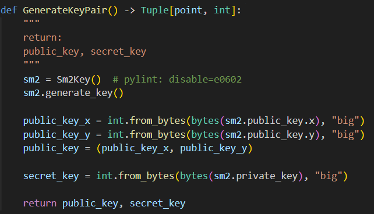Click the Tuple return type annotation
This screenshot has width=374, height=214.
pos(155,10)
